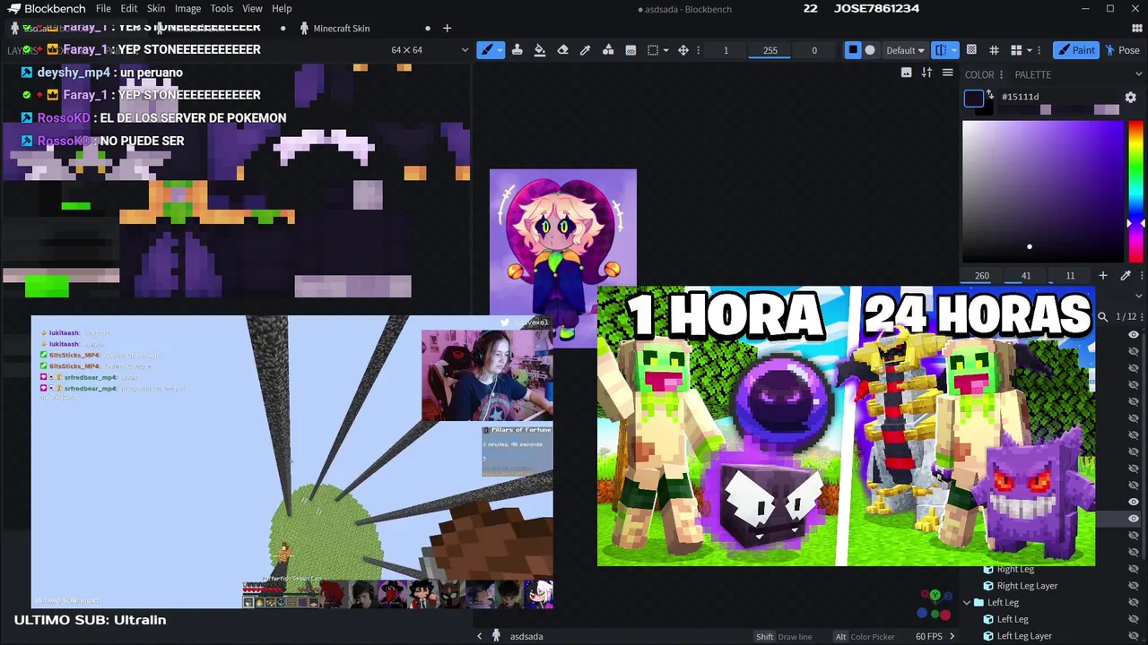
Task: Add color to palette with plus icon
Action: coord(1103,276)
